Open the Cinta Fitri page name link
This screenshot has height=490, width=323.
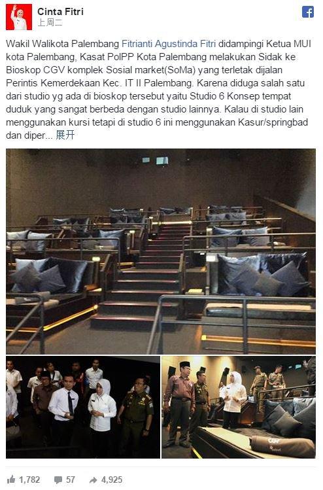60,12
